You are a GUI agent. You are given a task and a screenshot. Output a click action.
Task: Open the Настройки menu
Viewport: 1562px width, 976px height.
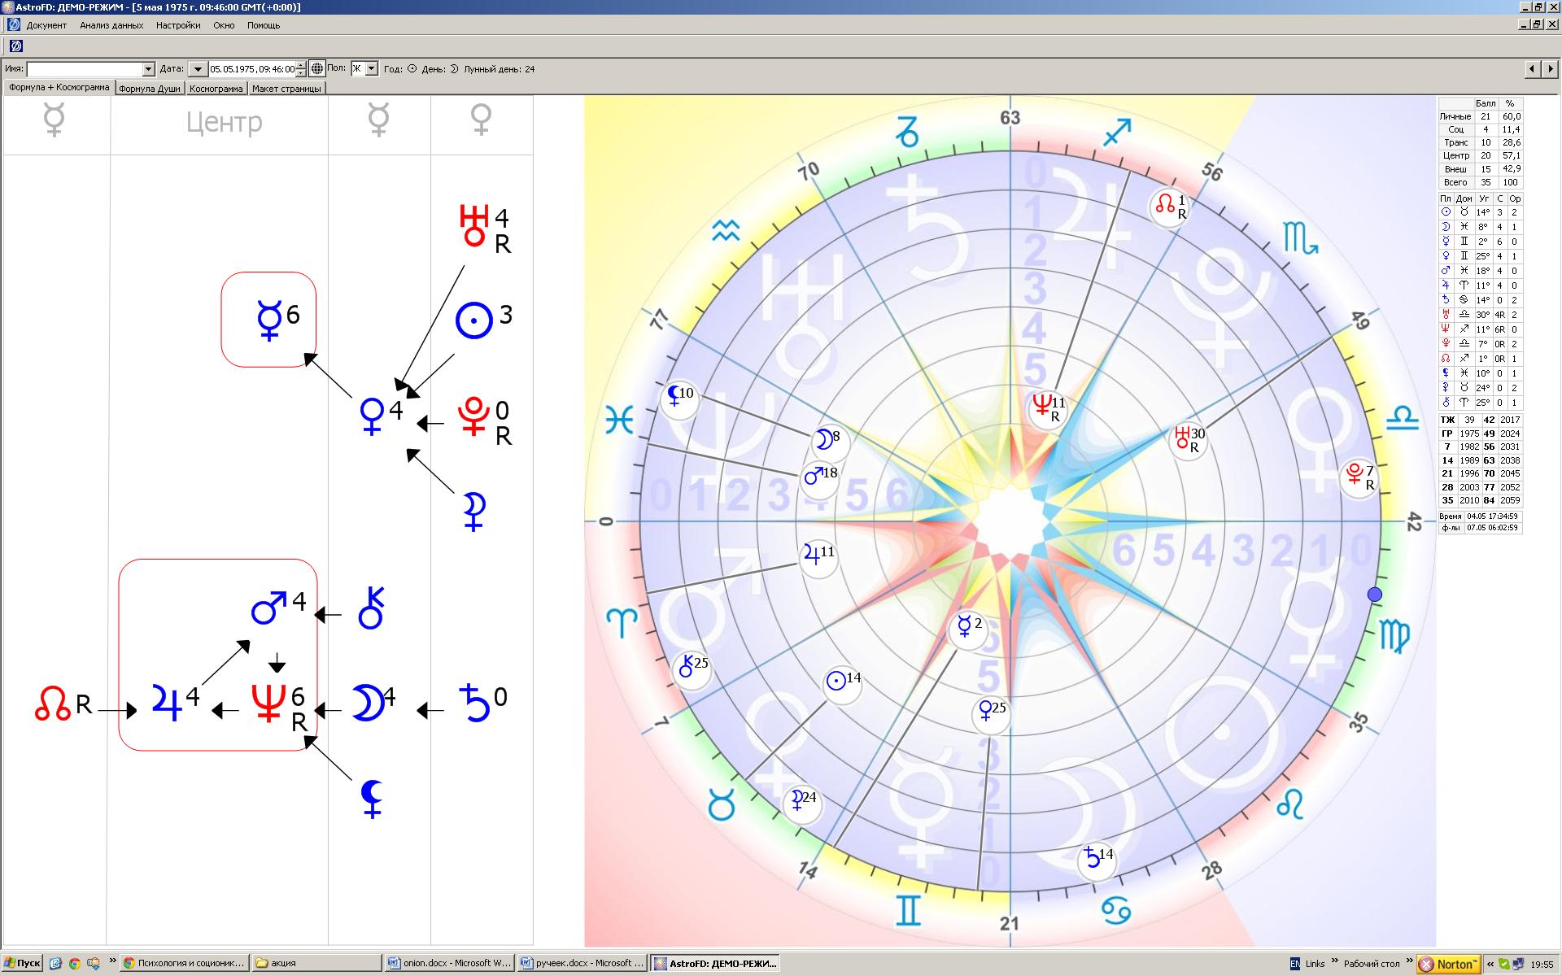pos(178,25)
